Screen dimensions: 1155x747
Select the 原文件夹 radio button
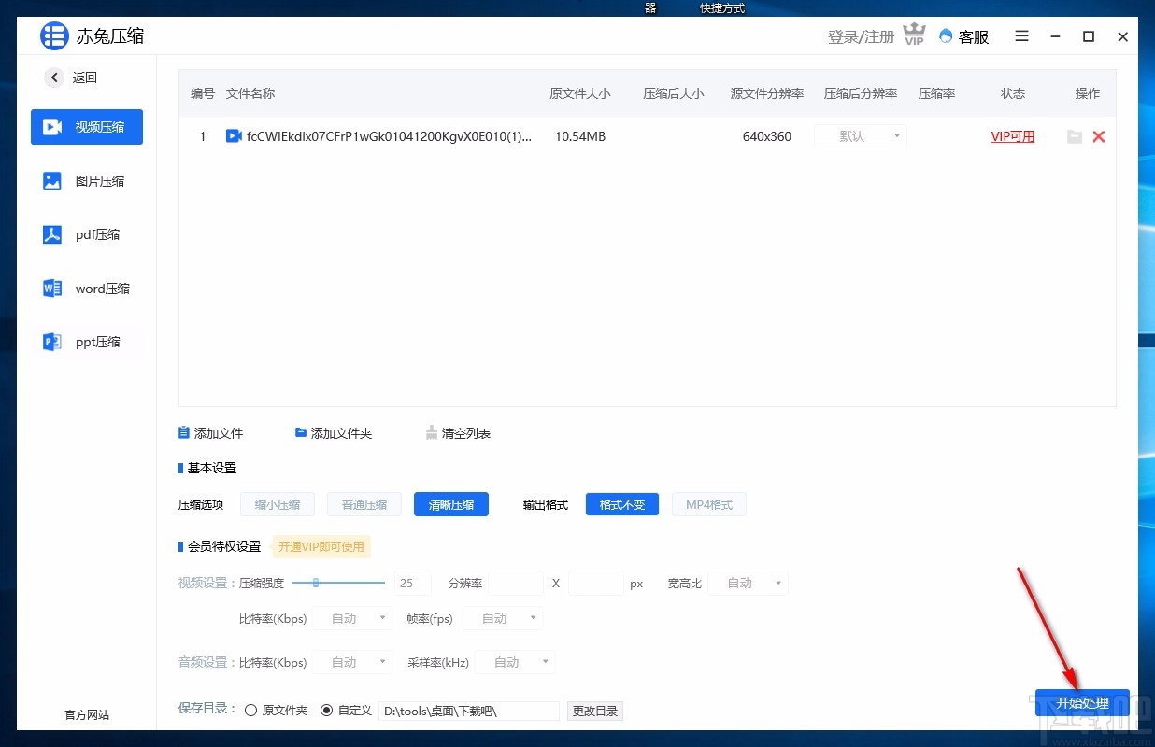coord(250,710)
